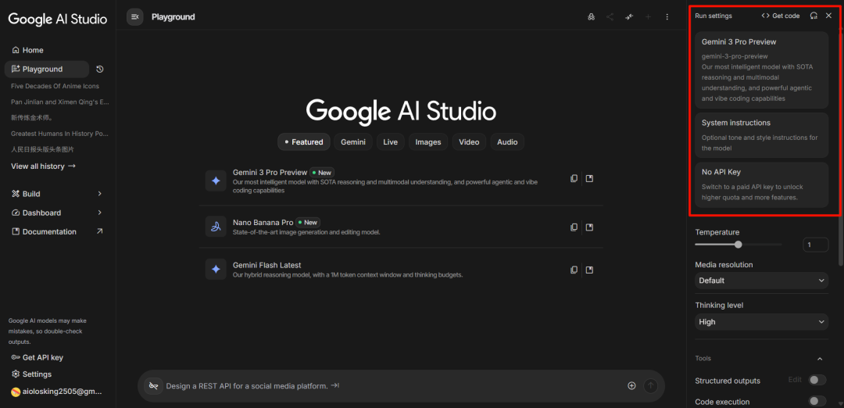
Task: Switch to the Images tab
Action: 428,142
